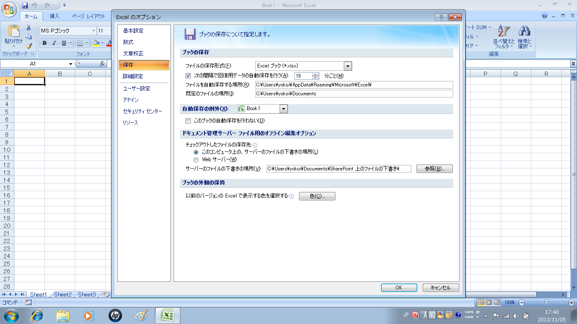Check このブックの自動保存を行わない checkbox
This screenshot has width=577, height=324.
coord(188,121)
